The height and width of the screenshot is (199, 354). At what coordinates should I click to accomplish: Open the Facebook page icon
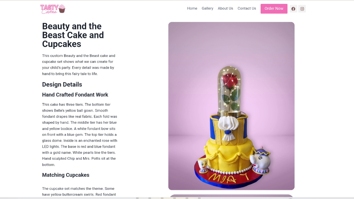click(293, 9)
